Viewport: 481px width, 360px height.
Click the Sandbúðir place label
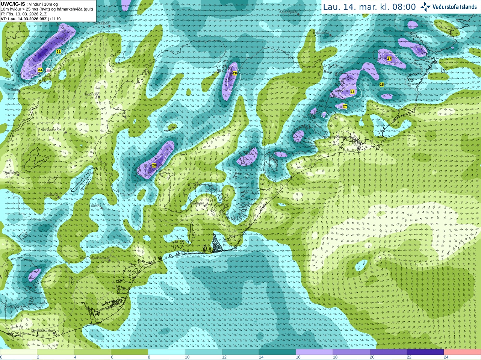click(x=101, y=23)
